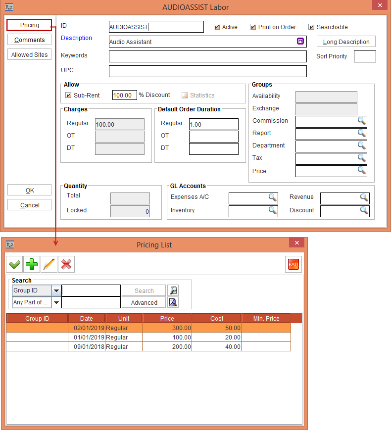Expand the Group ID search dropdown
This screenshot has height=433, width=391.
point(56,291)
